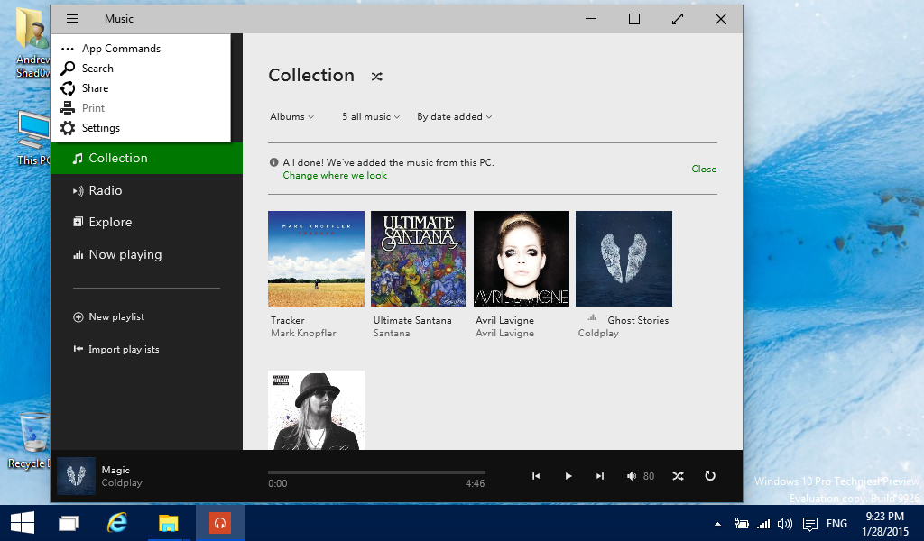The height and width of the screenshot is (541, 924).
Task: Select the Andrew user folder desktop icon
Action: coord(32,43)
